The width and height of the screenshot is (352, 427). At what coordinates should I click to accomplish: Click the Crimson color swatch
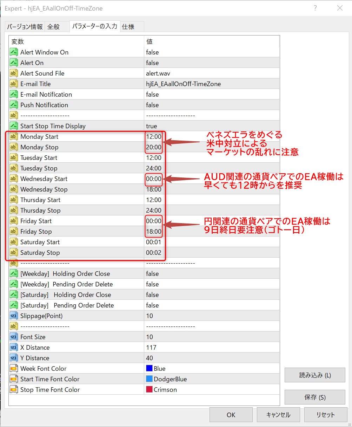click(x=149, y=390)
